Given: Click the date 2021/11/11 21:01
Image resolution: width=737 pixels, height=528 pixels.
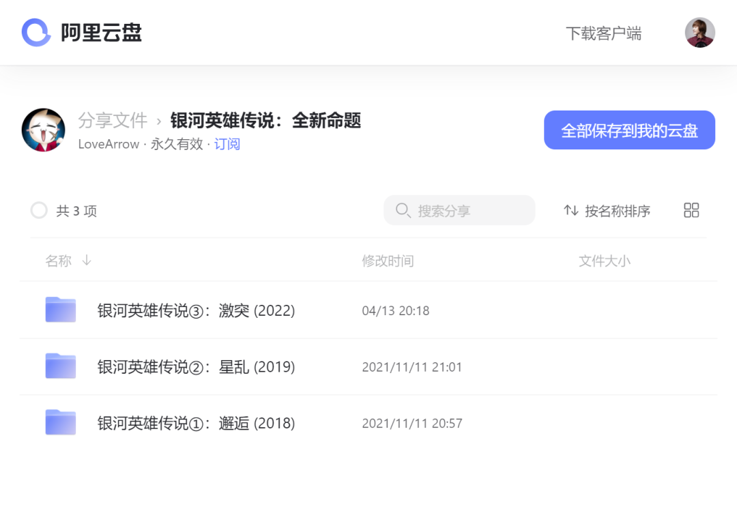Looking at the screenshot, I should (411, 367).
